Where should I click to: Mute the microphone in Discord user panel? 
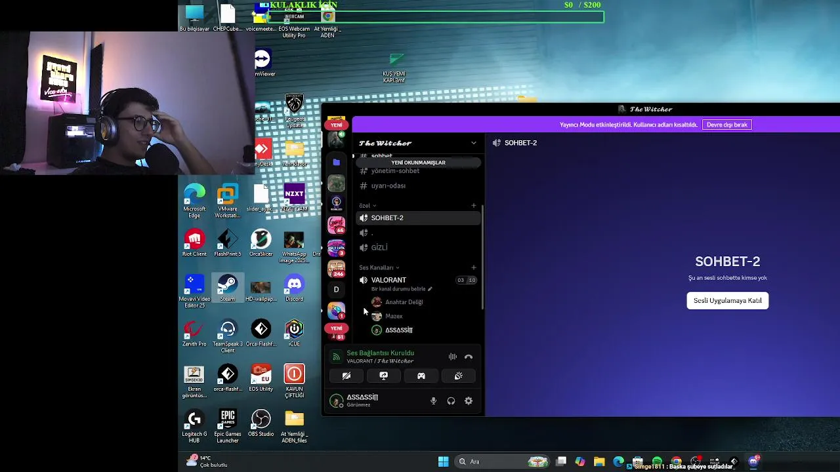coord(433,401)
